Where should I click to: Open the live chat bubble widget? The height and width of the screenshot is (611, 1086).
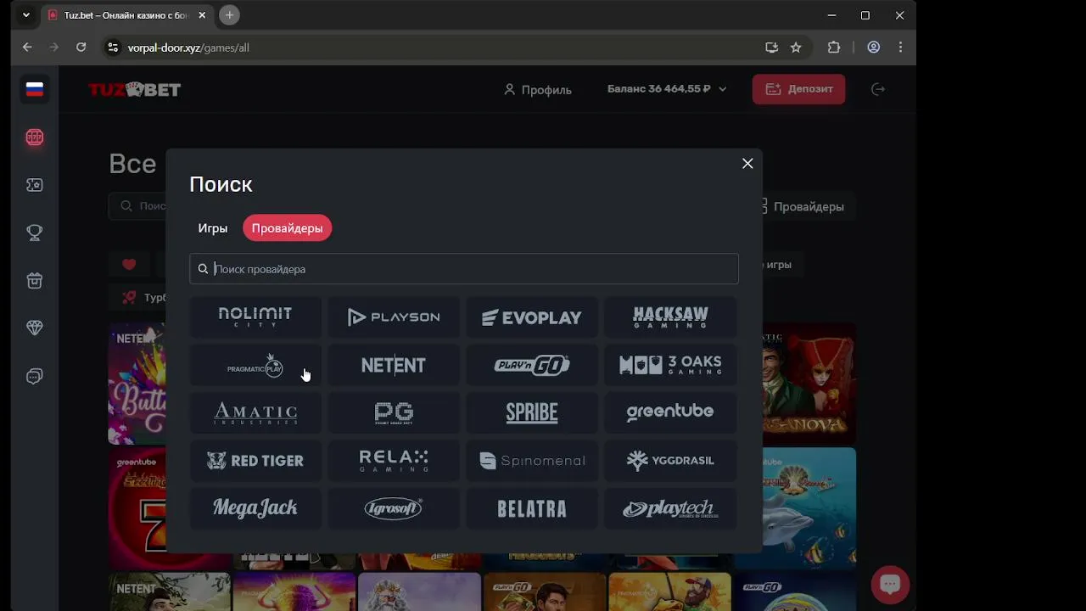890,584
